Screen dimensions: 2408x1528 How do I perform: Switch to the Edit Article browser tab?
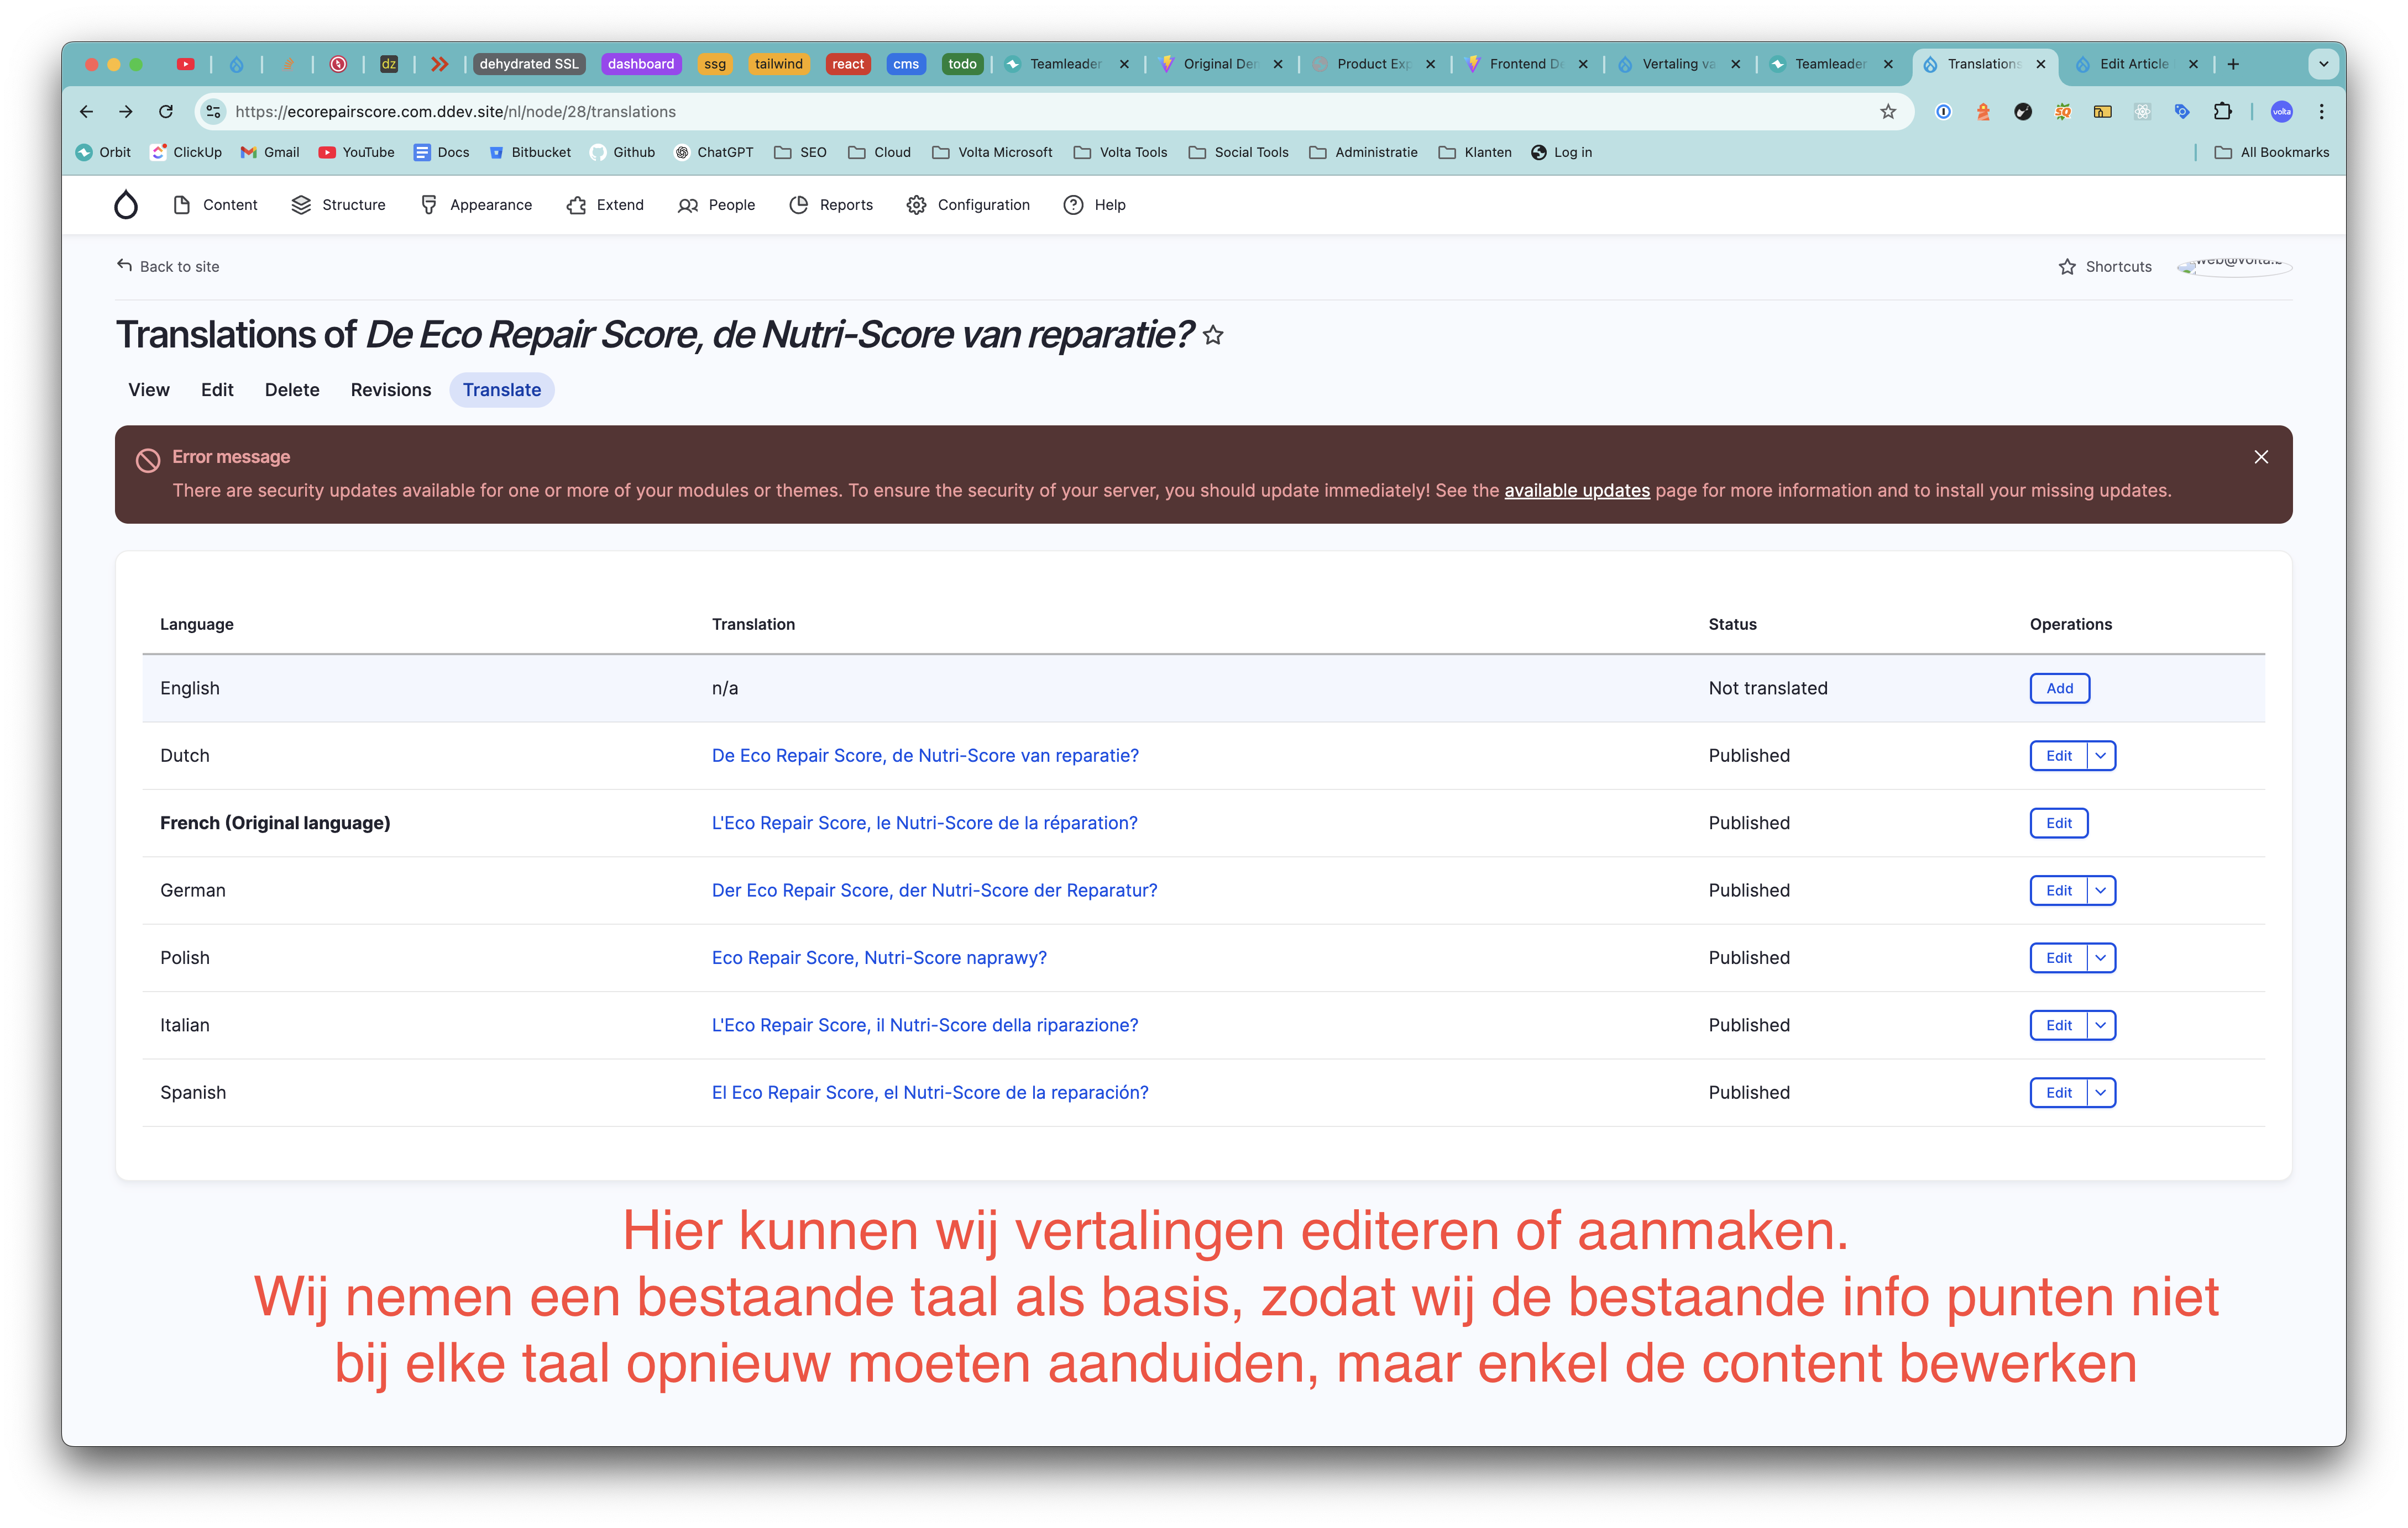[2132, 64]
